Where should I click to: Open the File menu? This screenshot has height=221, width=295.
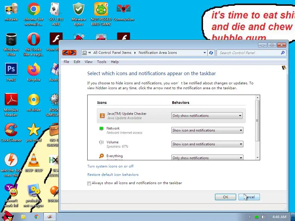(66, 62)
